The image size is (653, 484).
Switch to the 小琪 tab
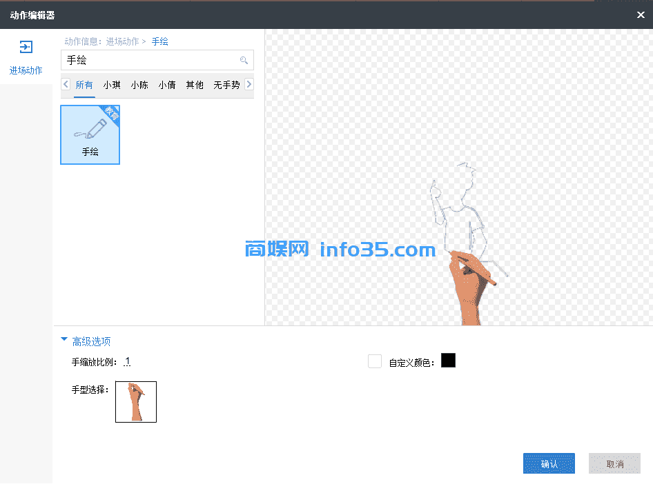[112, 85]
